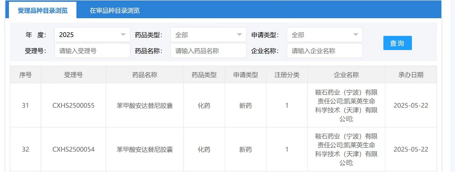Expand the 年度 dropdown showing 2025
The width and height of the screenshot is (455, 172).
click(x=92, y=35)
